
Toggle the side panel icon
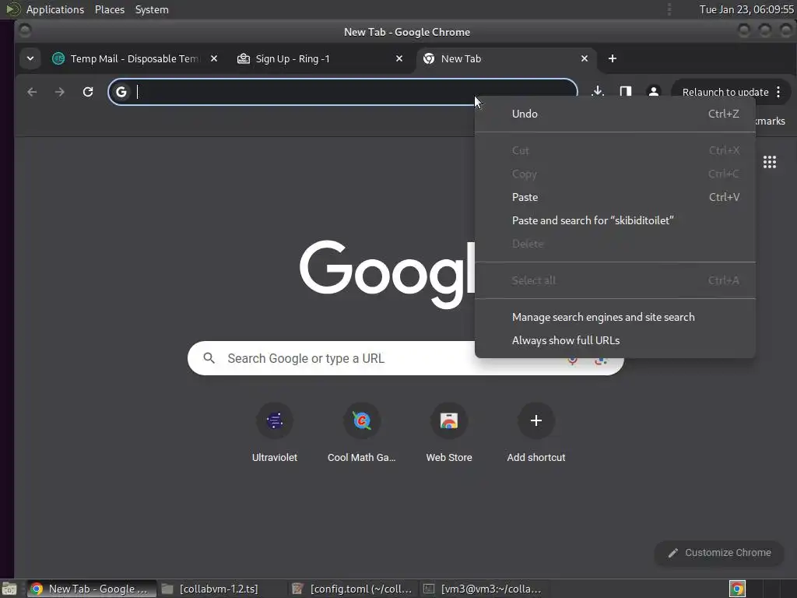pos(626,92)
